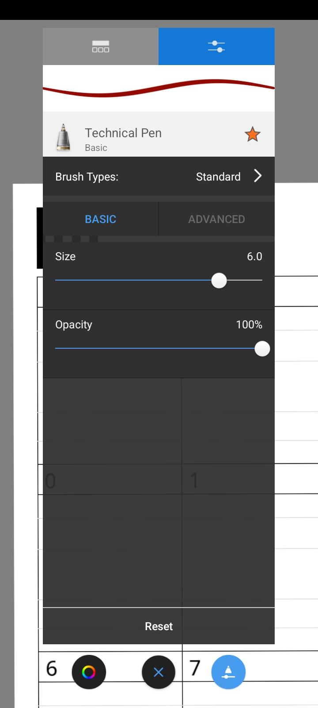Expand Brush Types with the chevron arrow

coord(258,176)
